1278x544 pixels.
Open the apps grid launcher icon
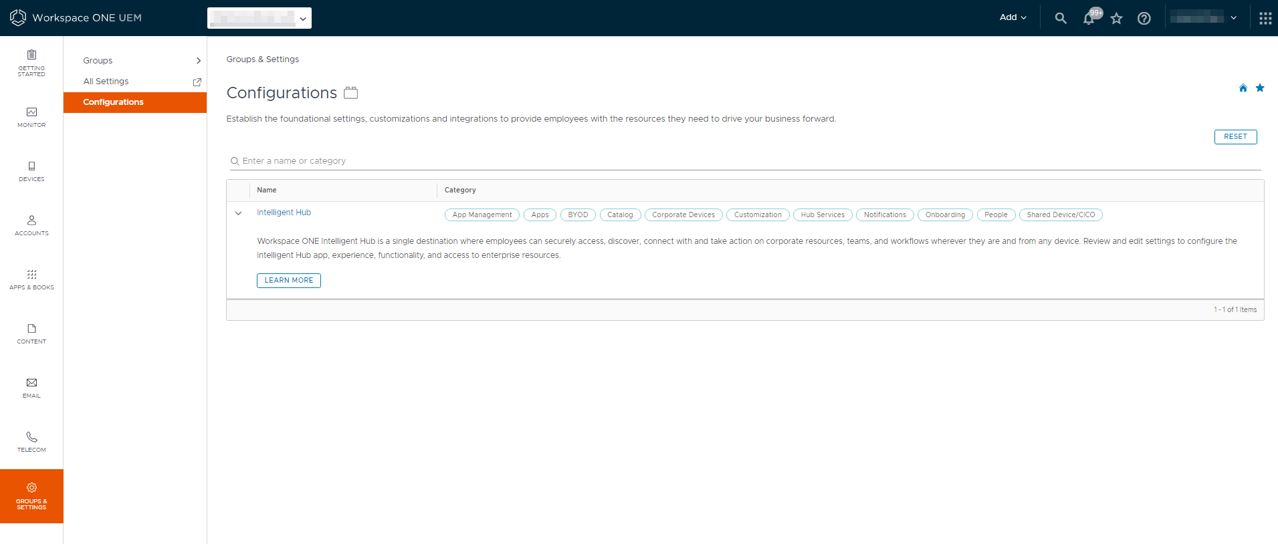point(1265,18)
